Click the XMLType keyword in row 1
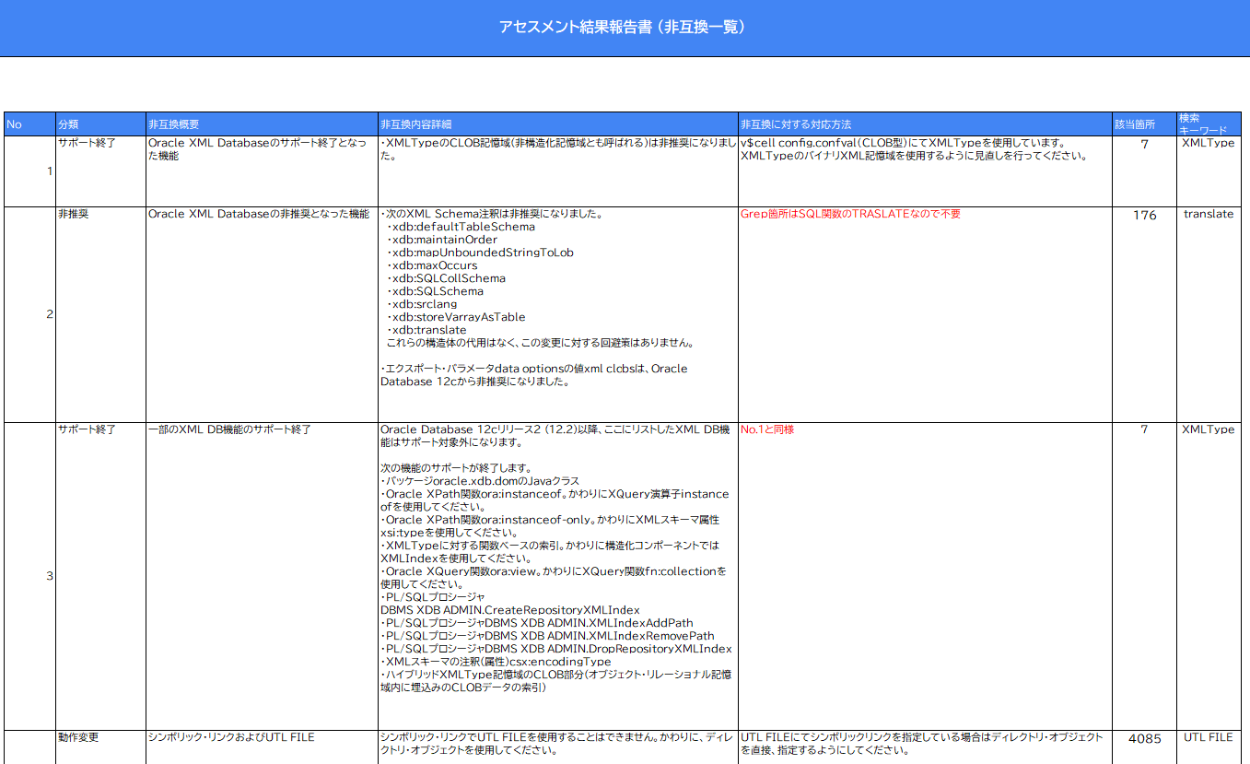Screen dimensions: 1250x764 1209,144
